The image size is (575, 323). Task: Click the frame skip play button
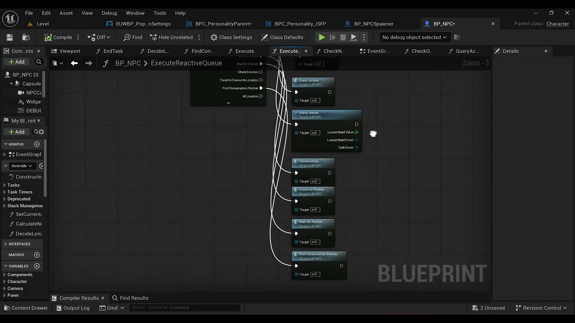(x=332, y=37)
